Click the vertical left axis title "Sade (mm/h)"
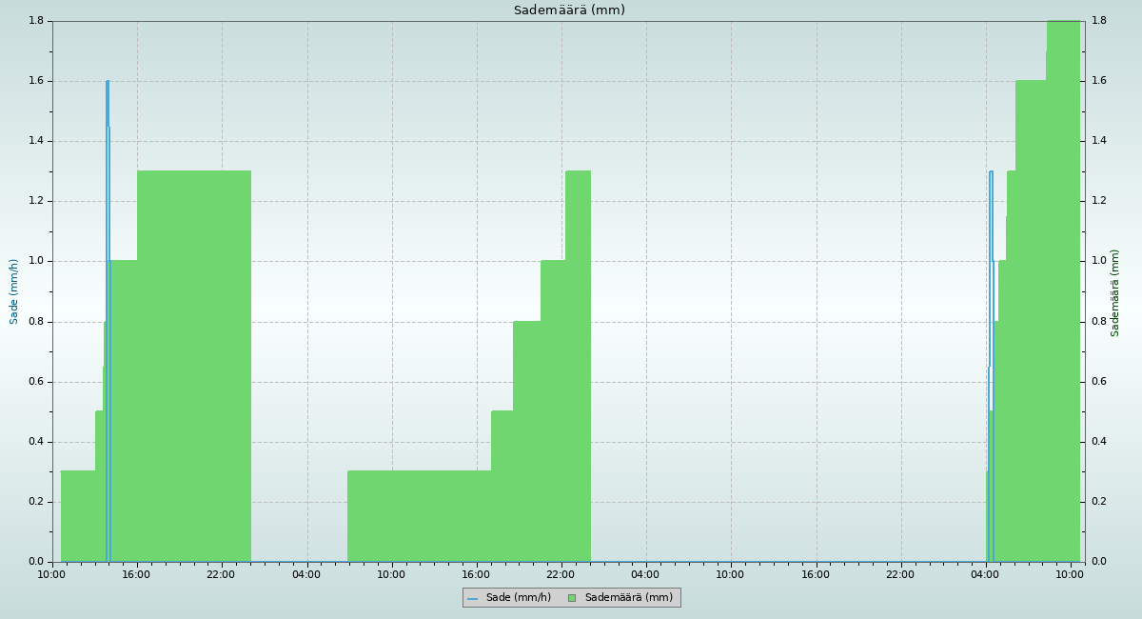This screenshot has width=1142, height=619. (14, 291)
